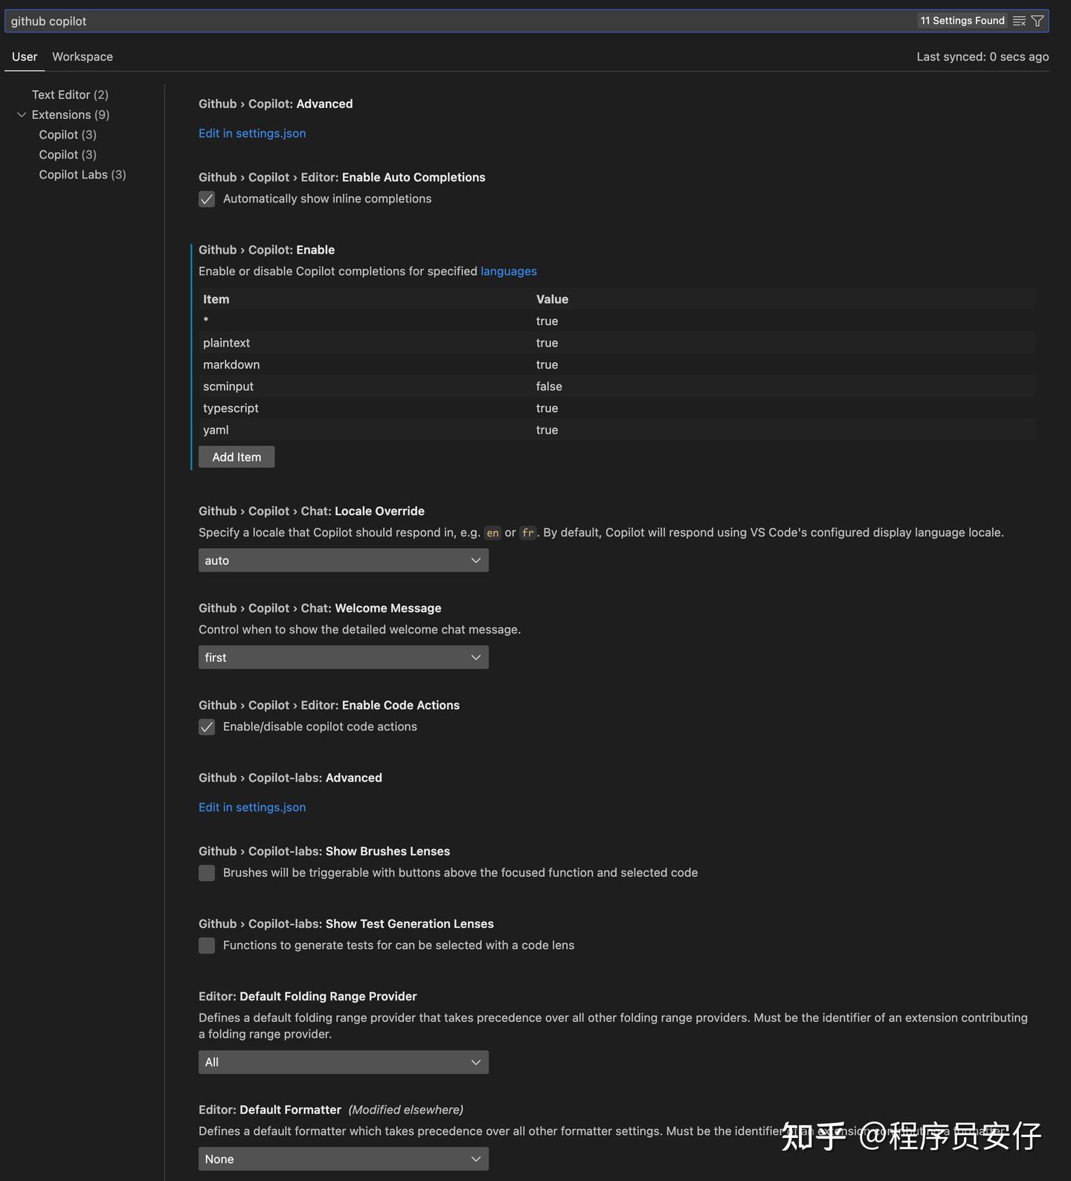
Task: Uncheck Automatically show inline completions
Action: point(207,199)
